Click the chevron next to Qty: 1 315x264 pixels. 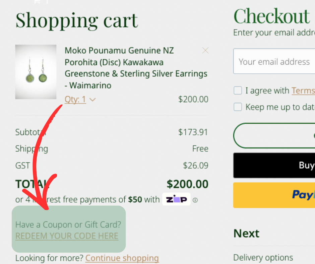tap(93, 100)
